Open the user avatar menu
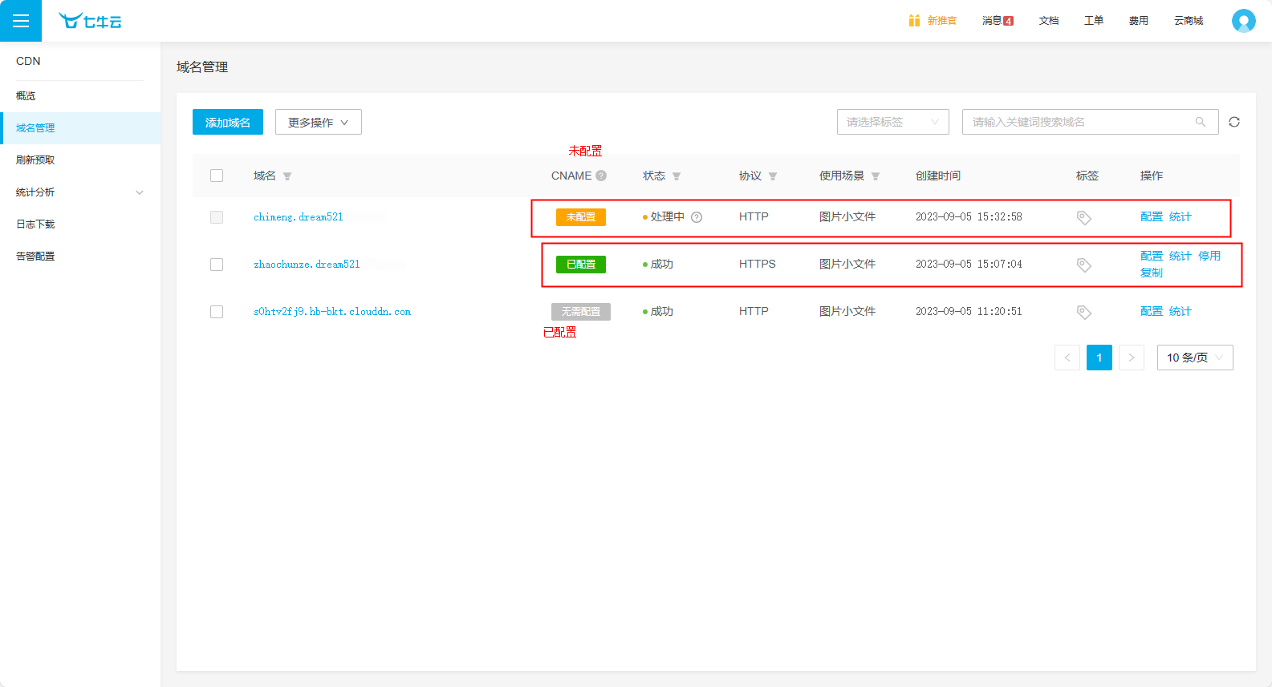Image resolution: width=1272 pixels, height=687 pixels. point(1244,21)
